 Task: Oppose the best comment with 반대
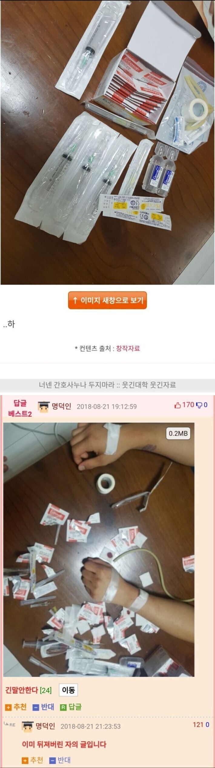44,707
